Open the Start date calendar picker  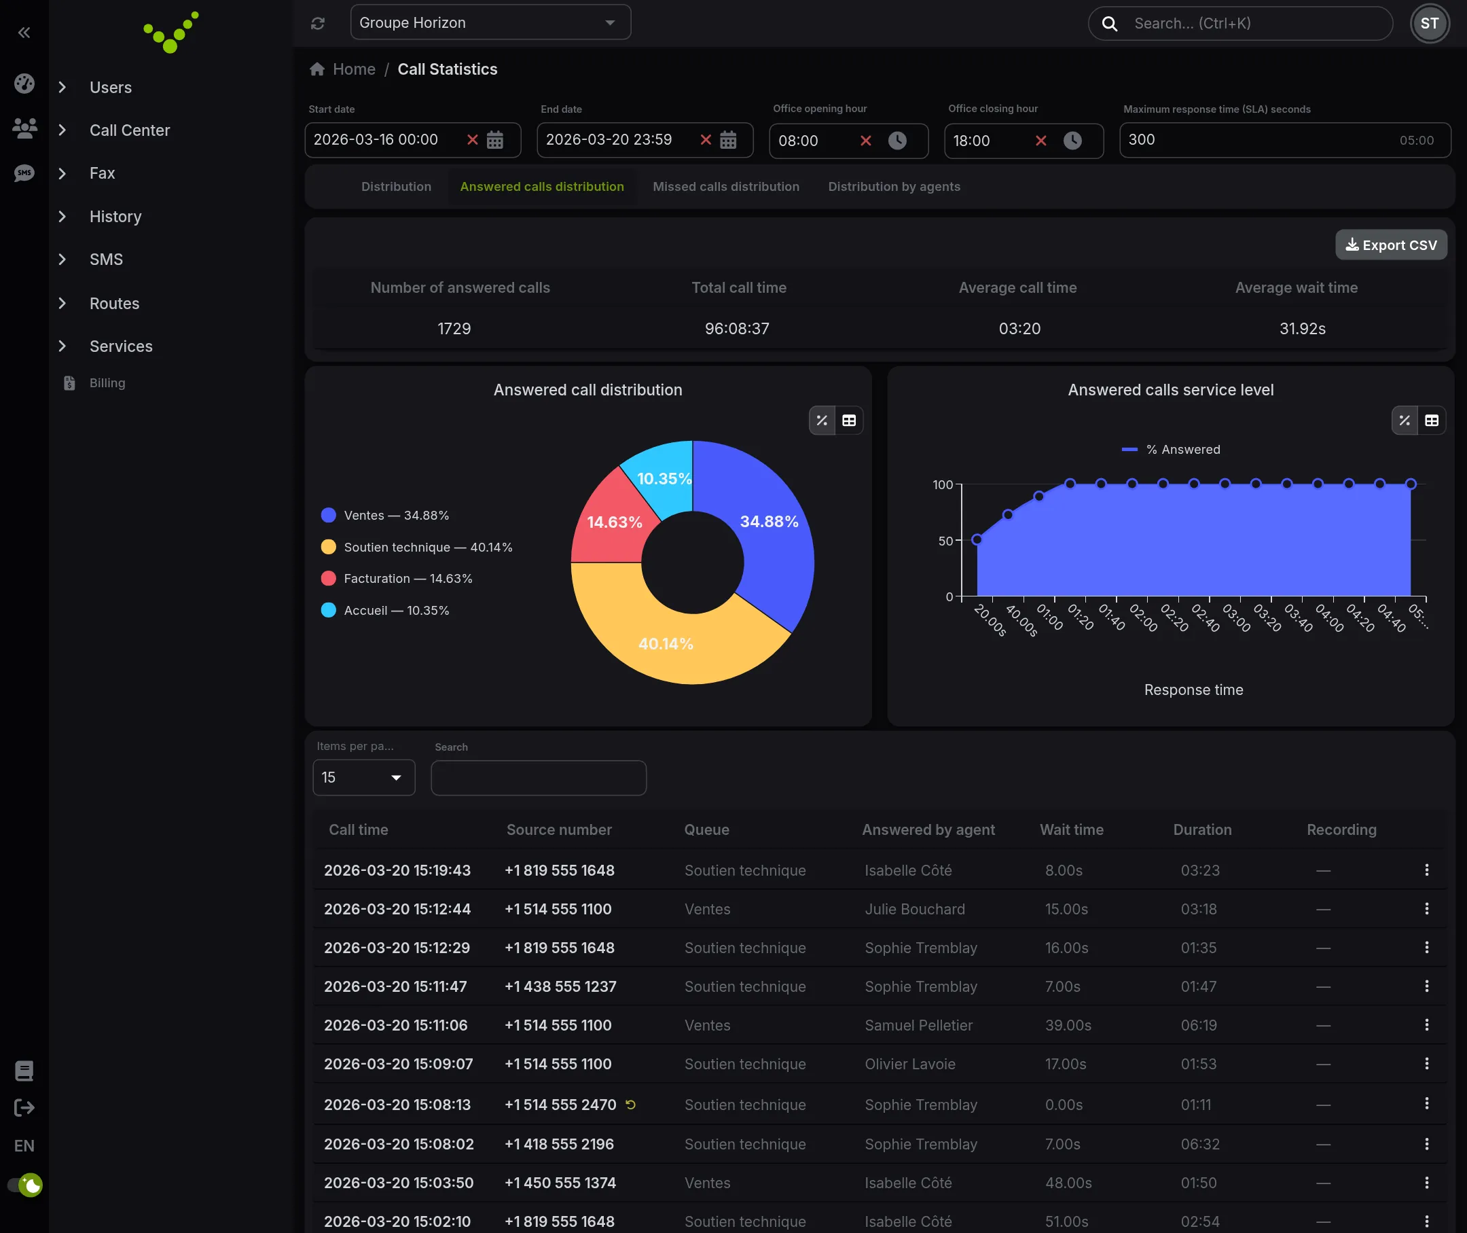[495, 140]
